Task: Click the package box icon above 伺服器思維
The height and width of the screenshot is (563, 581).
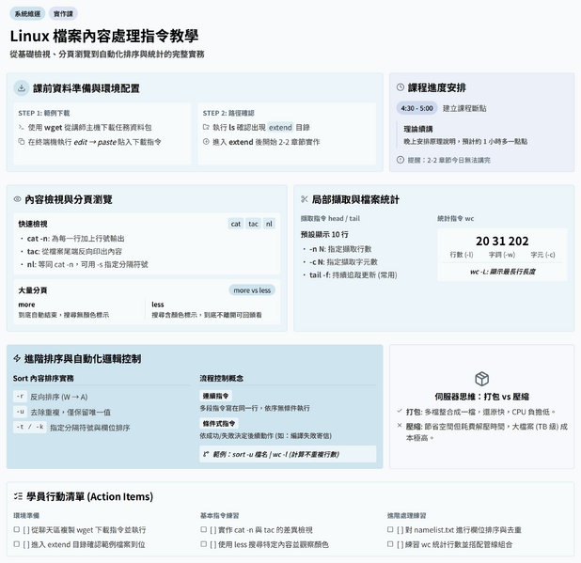Action: [481, 379]
